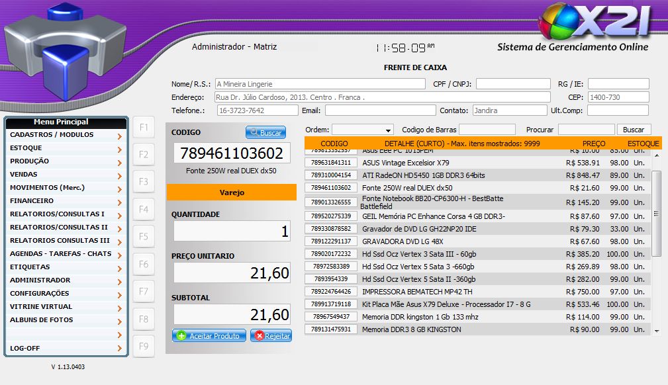Reject the product using Rejeitar button
Image resolution: width=668 pixels, height=385 pixels.
point(271,336)
